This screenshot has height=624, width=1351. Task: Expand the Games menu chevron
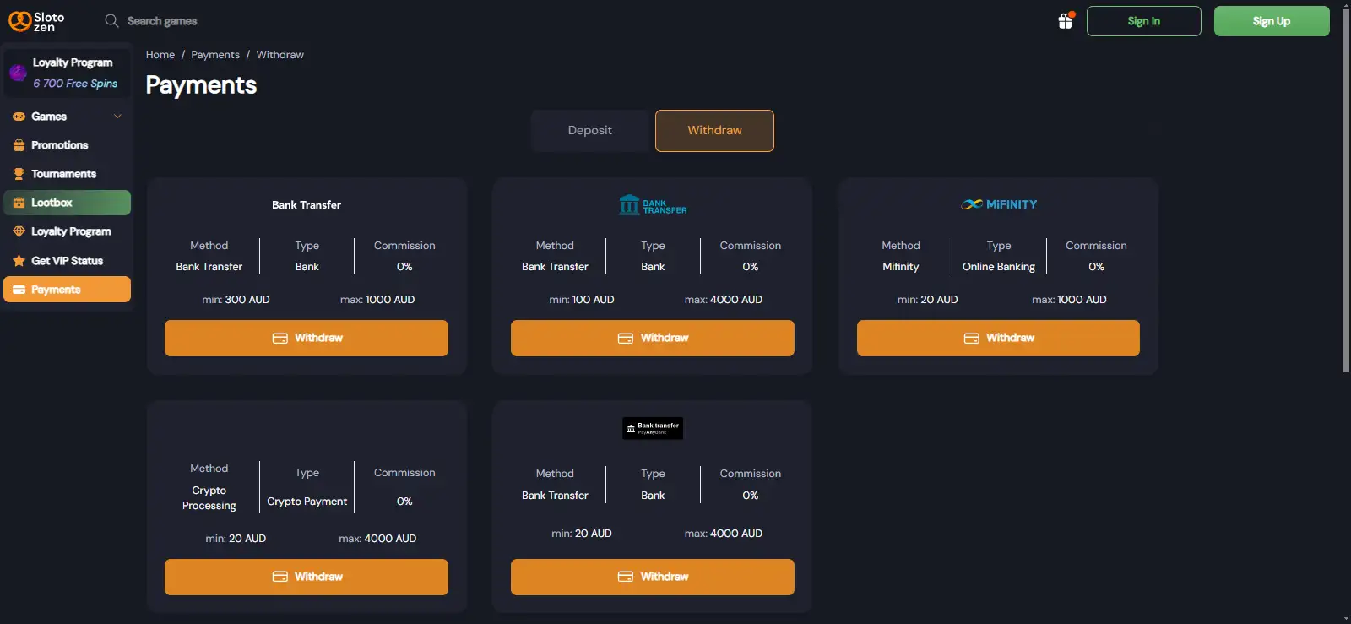coord(117,117)
